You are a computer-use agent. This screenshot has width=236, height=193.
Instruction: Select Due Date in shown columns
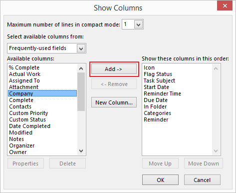pyautogui.click(x=156, y=100)
